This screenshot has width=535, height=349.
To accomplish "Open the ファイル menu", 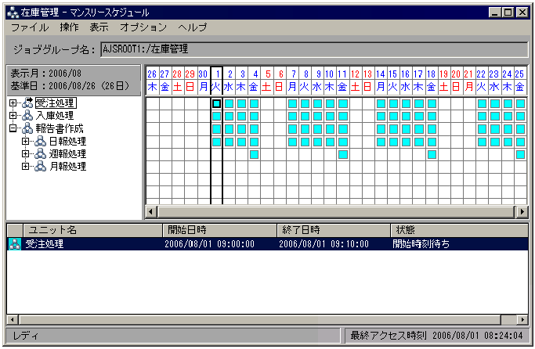I will [x=30, y=27].
